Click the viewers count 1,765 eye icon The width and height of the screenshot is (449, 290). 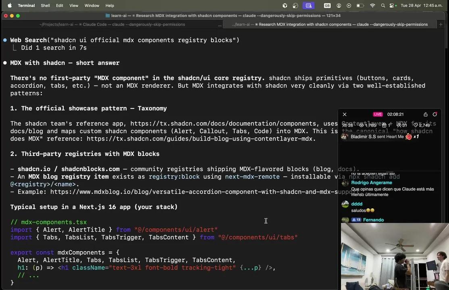click(x=368, y=125)
